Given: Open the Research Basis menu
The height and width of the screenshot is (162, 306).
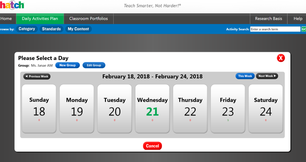Looking at the screenshot, I should tap(268, 19).
